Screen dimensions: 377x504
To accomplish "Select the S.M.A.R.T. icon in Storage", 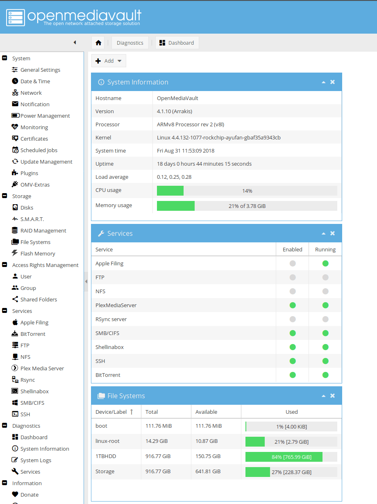I will (x=15, y=219).
